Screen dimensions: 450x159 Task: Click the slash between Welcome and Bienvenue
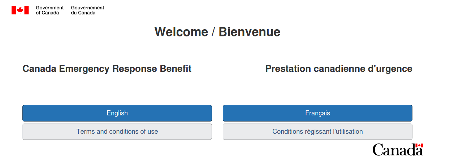coord(213,32)
